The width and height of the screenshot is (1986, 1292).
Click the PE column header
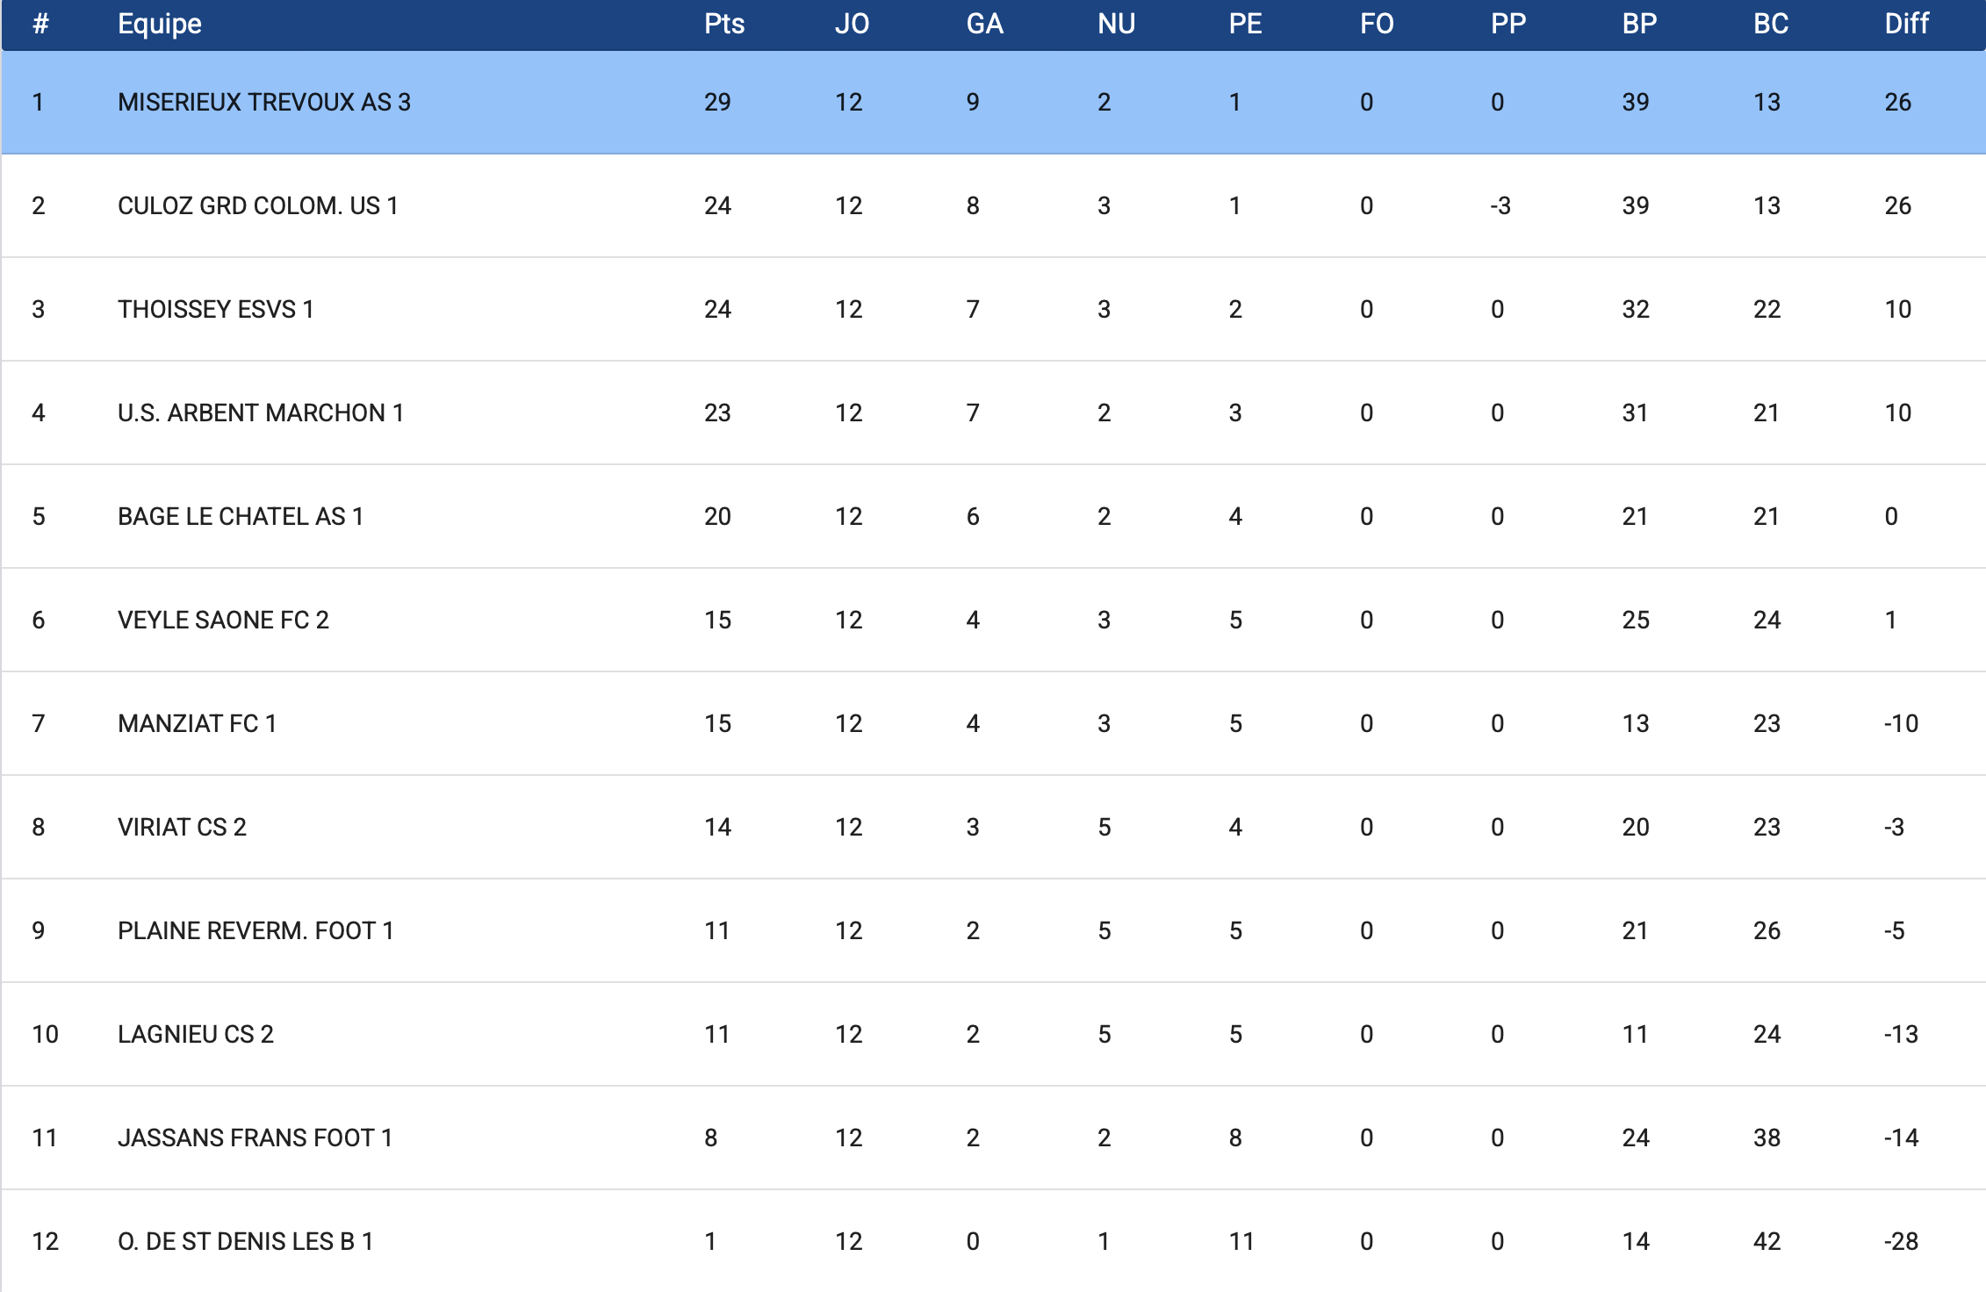(1245, 24)
